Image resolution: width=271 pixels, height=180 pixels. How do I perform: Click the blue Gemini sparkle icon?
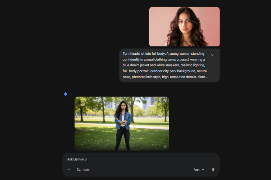click(x=66, y=94)
